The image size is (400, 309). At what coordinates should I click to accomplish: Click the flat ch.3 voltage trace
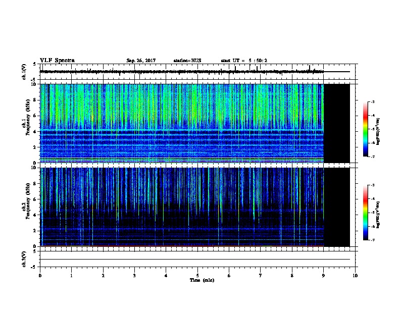click(195, 260)
